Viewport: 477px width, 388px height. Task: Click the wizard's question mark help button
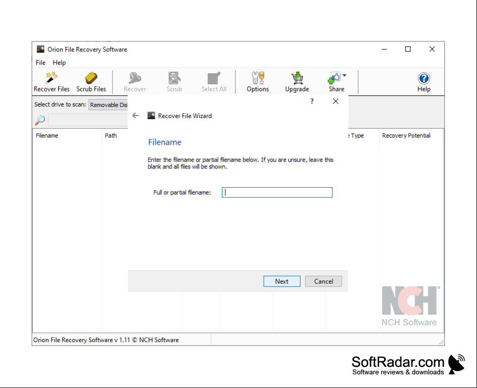[312, 101]
